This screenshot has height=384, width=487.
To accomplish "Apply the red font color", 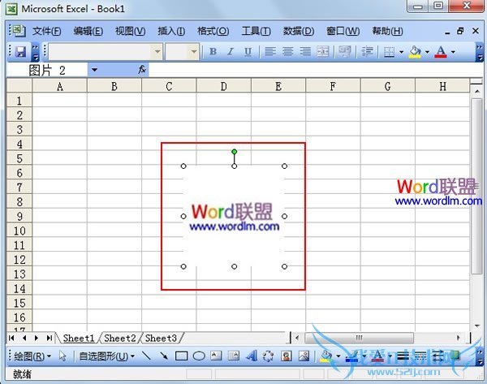I will click(441, 52).
